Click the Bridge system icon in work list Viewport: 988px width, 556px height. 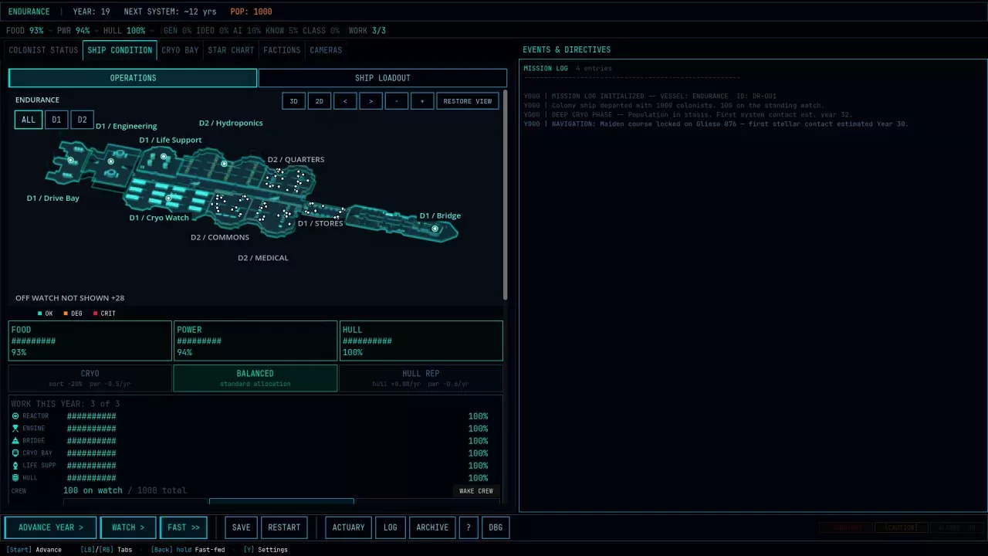pos(15,441)
